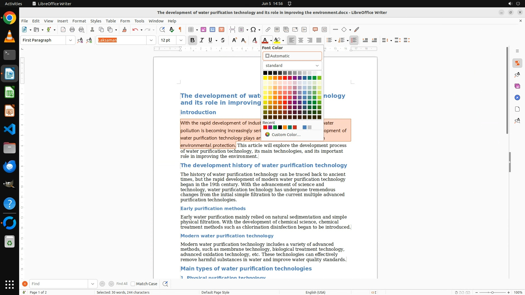
Task: Click the Export as PDF icon
Action: tap(63, 29)
